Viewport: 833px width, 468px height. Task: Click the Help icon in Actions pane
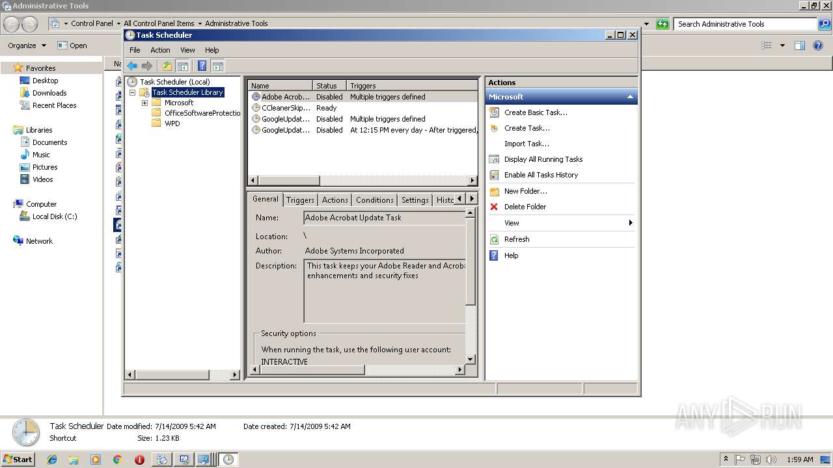coord(495,255)
